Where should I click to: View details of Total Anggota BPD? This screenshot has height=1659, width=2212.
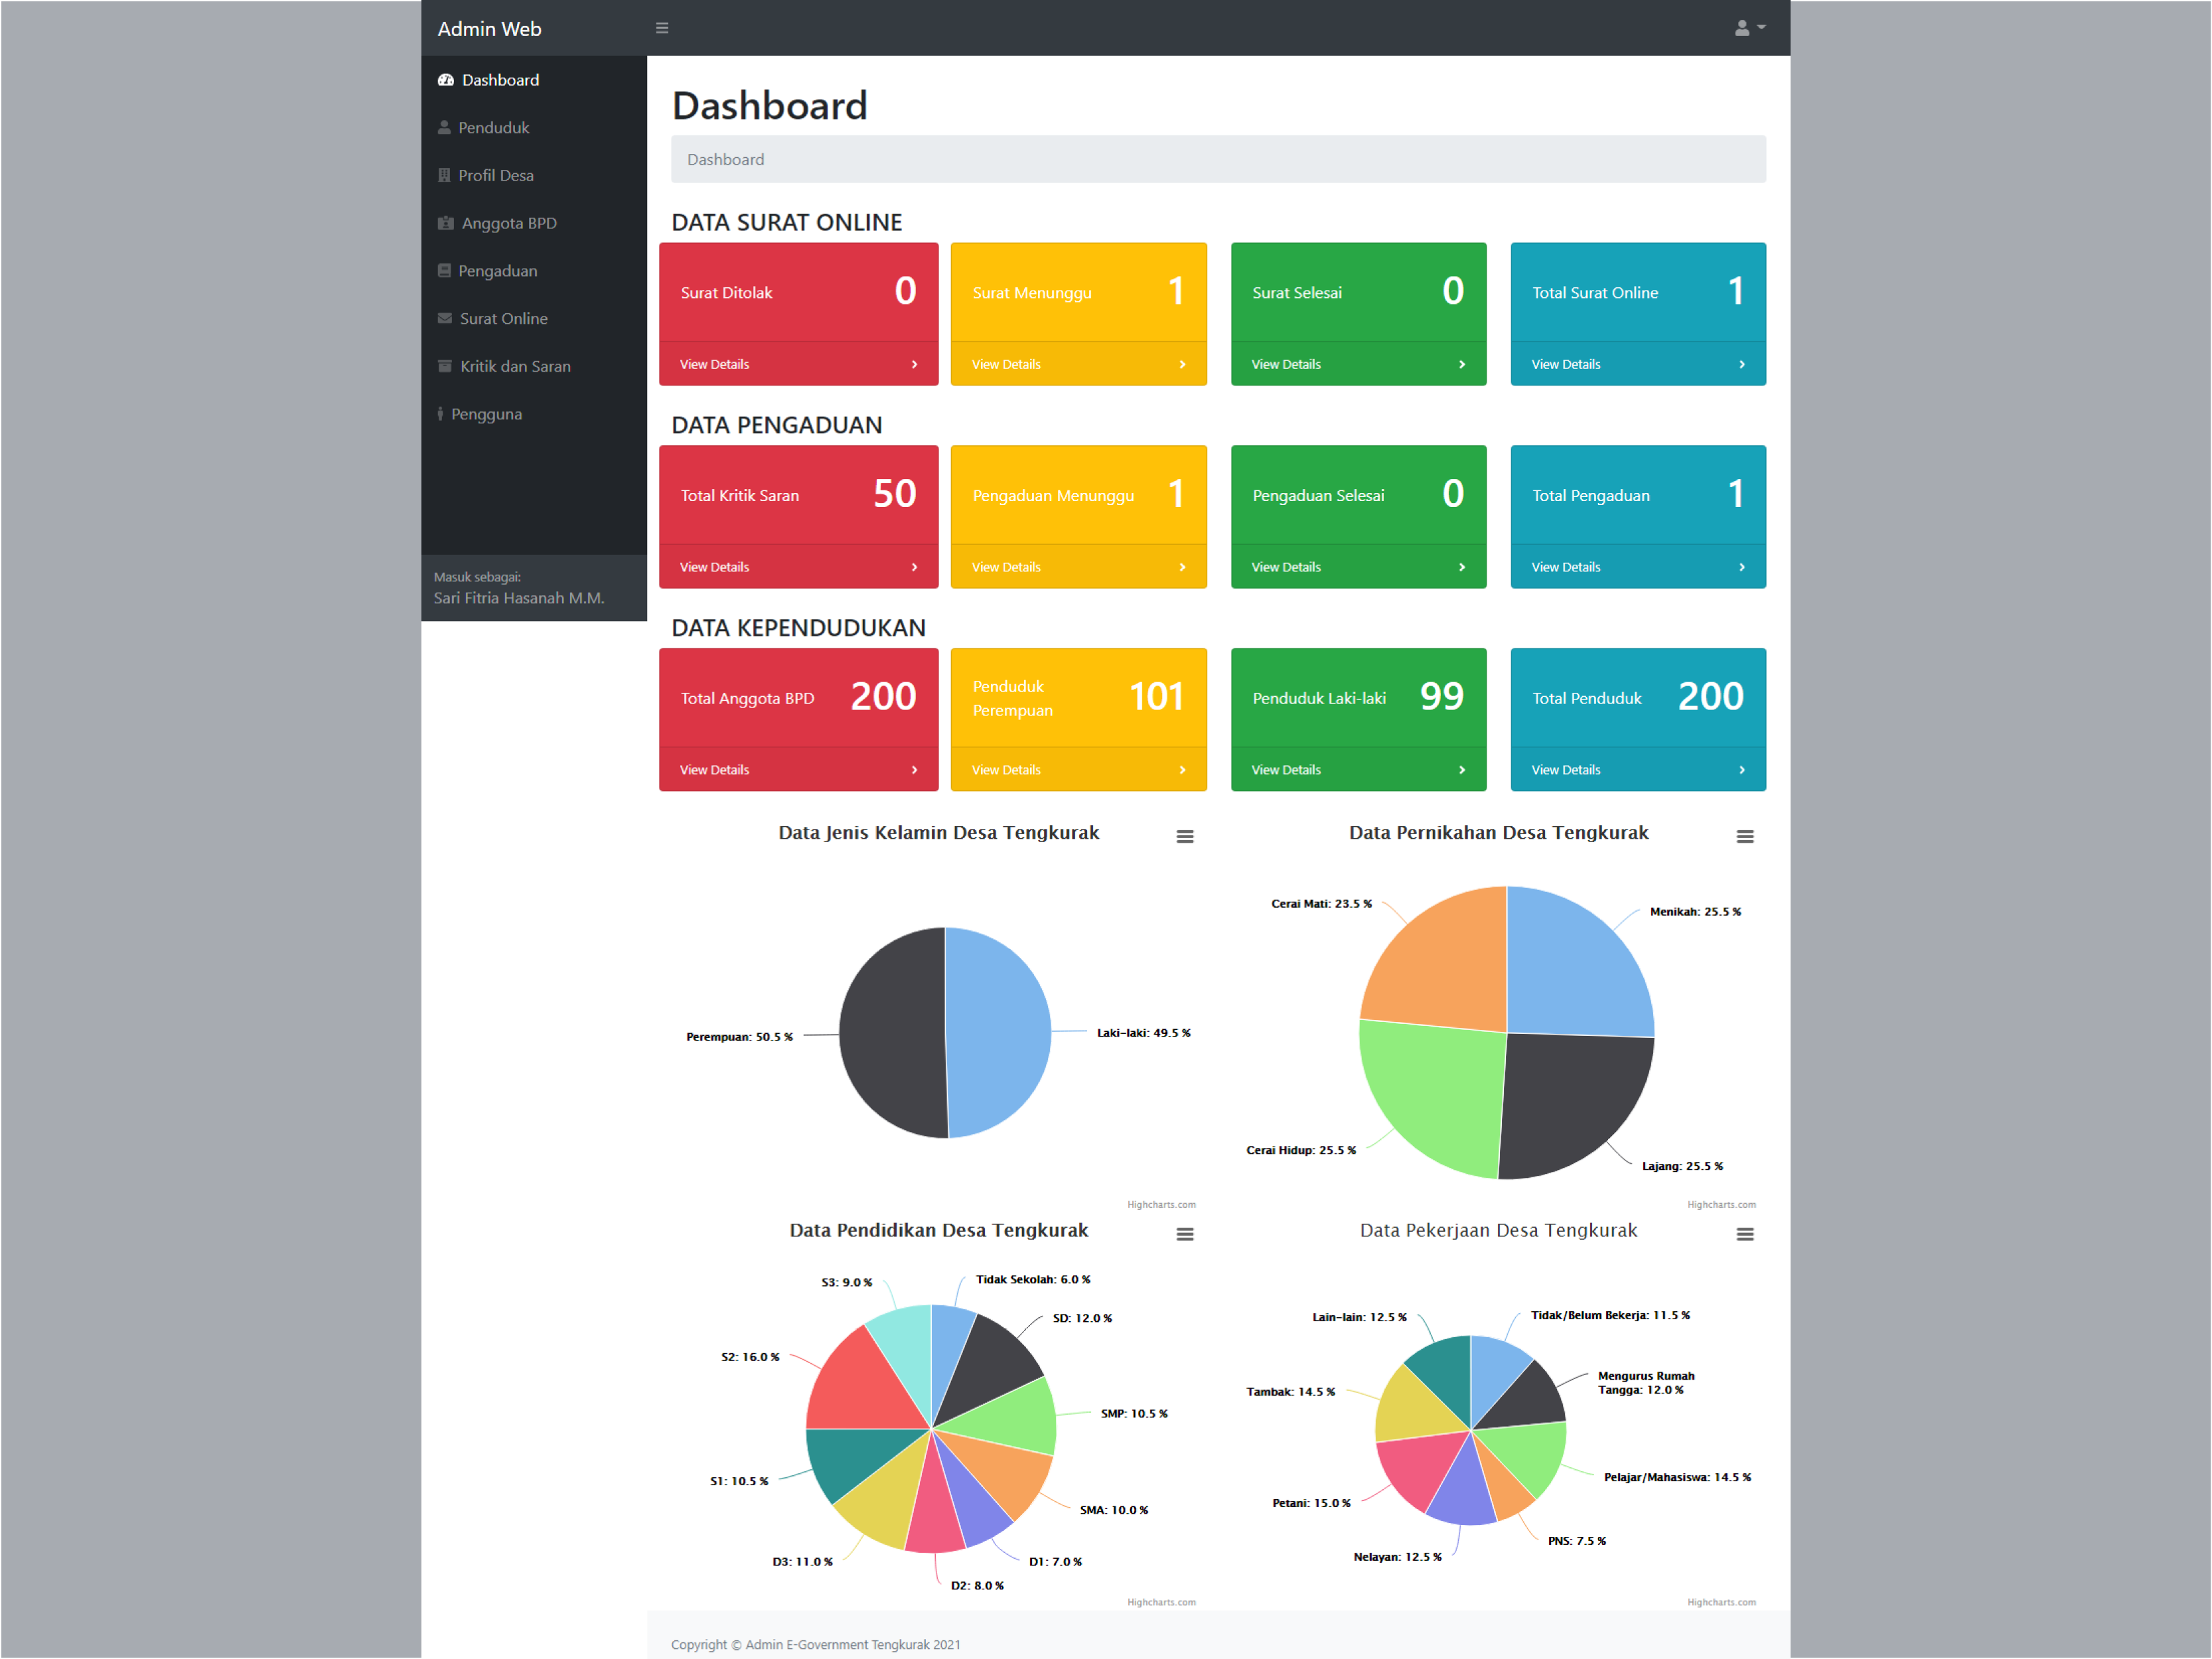pyautogui.click(x=715, y=771)
